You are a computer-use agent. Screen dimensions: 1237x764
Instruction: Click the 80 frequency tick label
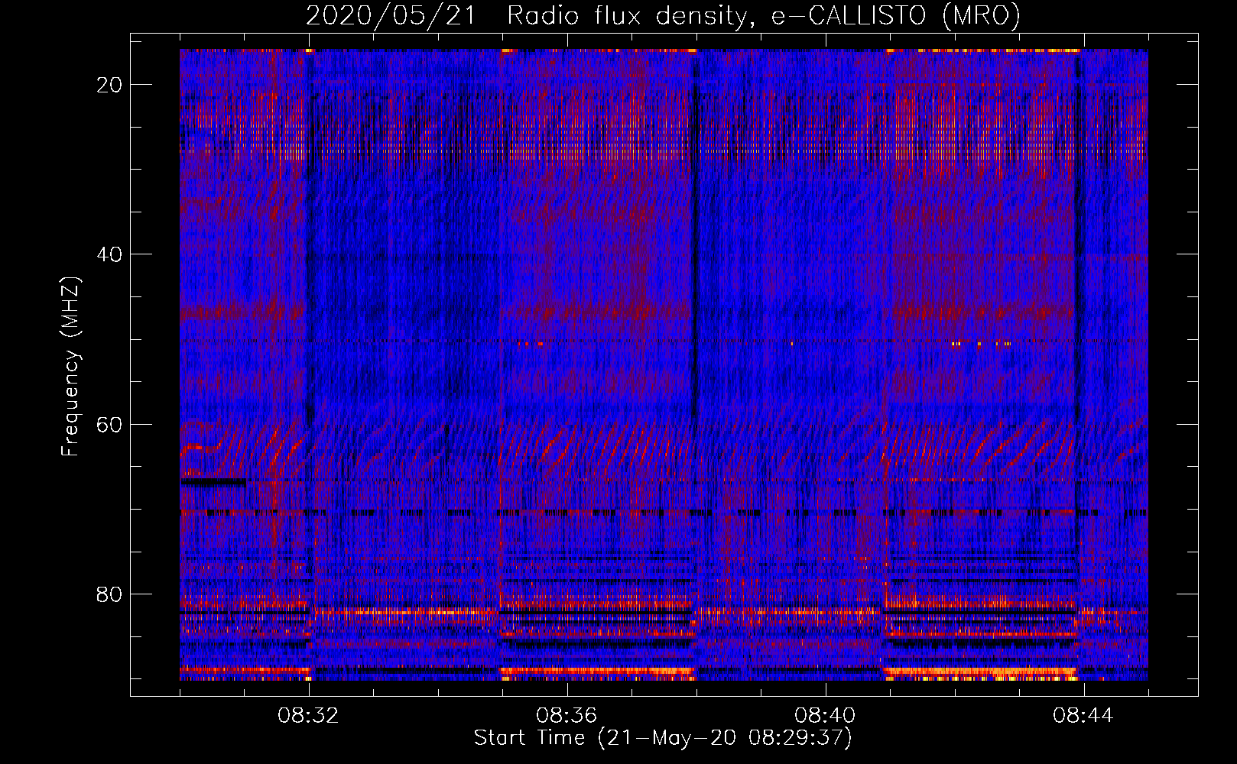pos(110,594)
